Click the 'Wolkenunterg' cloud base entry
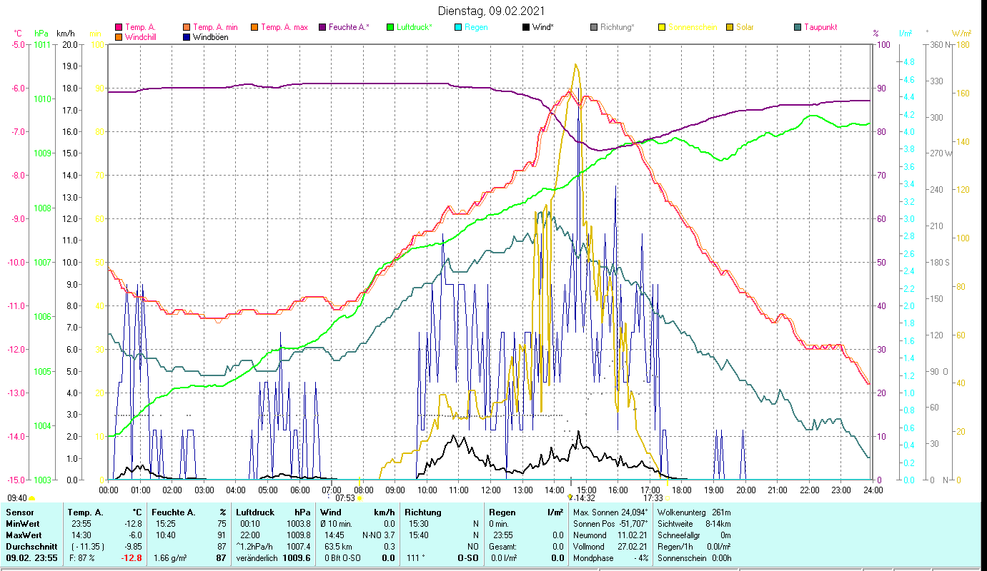 click(694, 512)
